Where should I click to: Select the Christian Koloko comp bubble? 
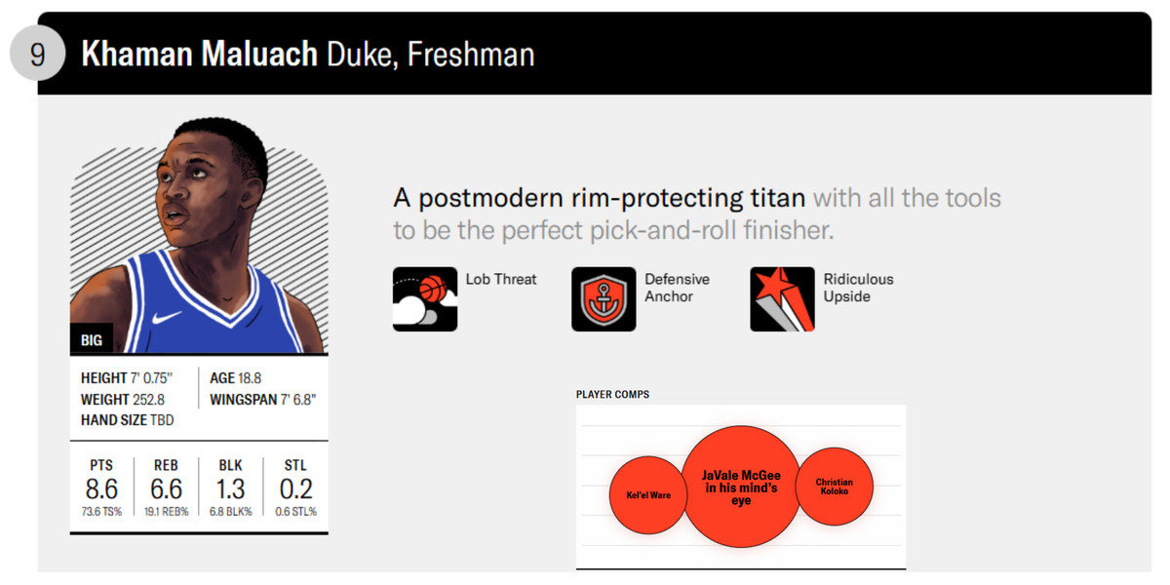(x=834, y=486)
